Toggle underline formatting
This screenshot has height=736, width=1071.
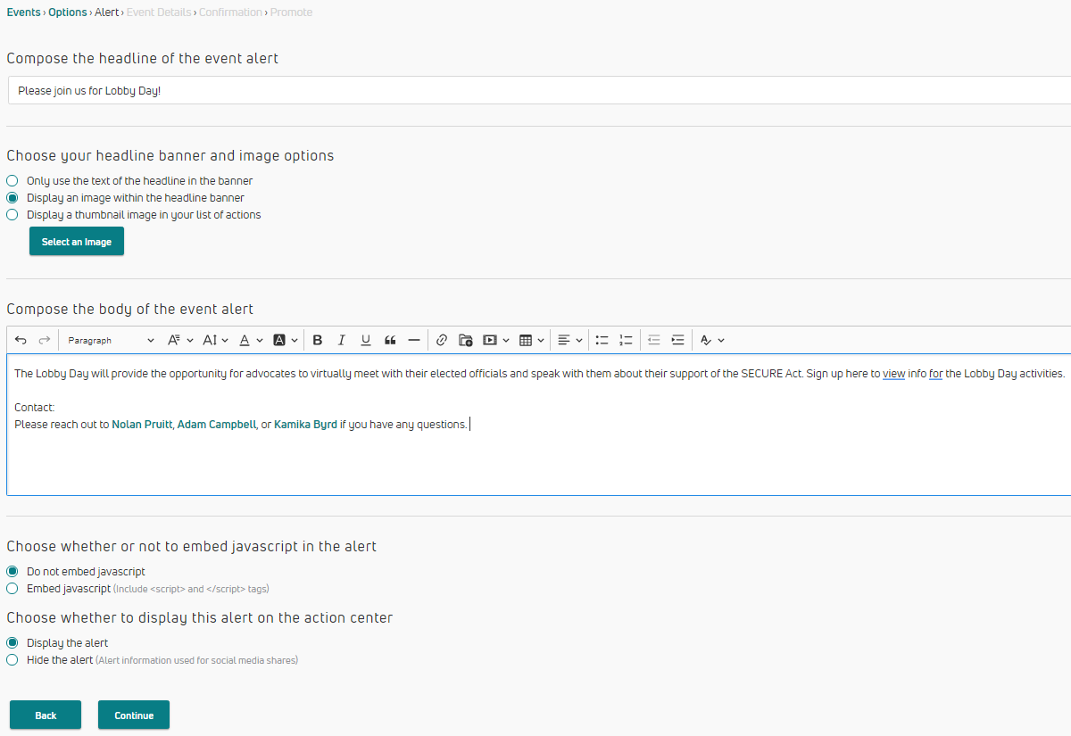[x=365, y=340]
